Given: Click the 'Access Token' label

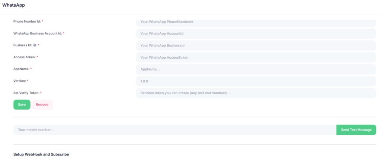Looking at the screenshot, I should 24,57.
